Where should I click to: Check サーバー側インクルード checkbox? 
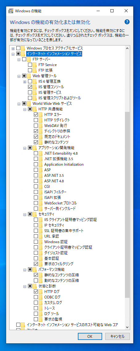(x=36, y=209)
